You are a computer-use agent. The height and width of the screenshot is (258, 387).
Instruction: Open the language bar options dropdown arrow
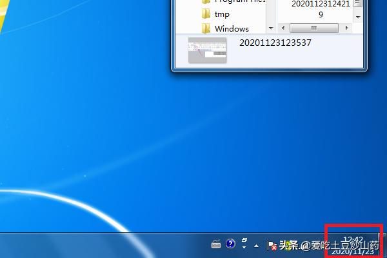245,248
